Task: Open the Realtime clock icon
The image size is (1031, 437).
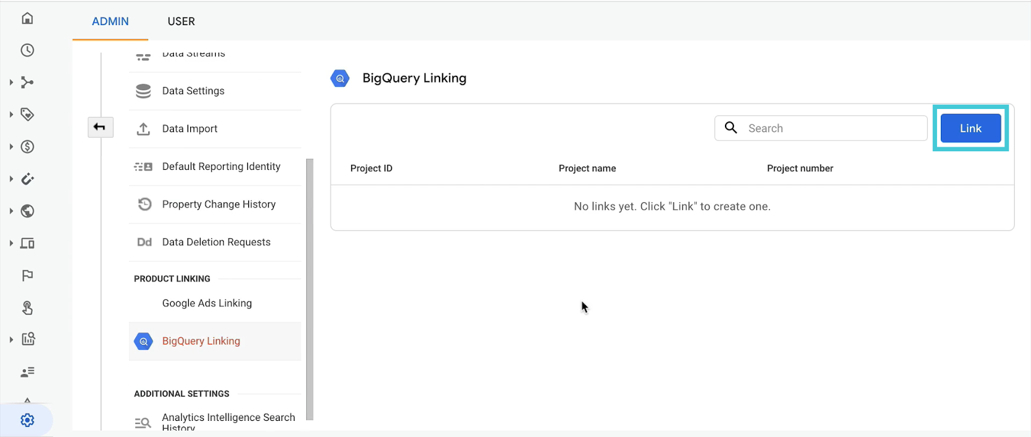Action: click(27, 50)
